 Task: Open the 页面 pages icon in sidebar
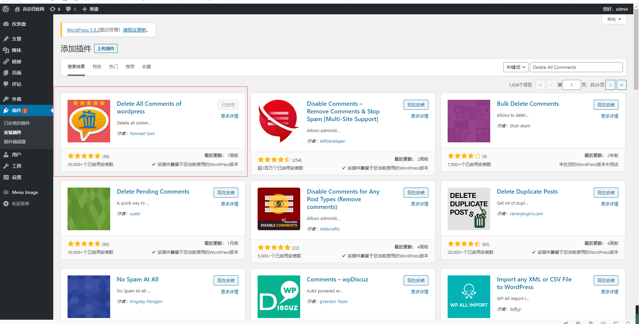(6, 73)
